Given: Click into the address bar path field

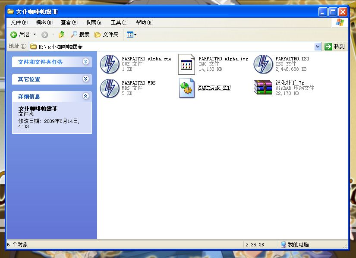Looking at the screenshot, I should [x=172, y=47].
